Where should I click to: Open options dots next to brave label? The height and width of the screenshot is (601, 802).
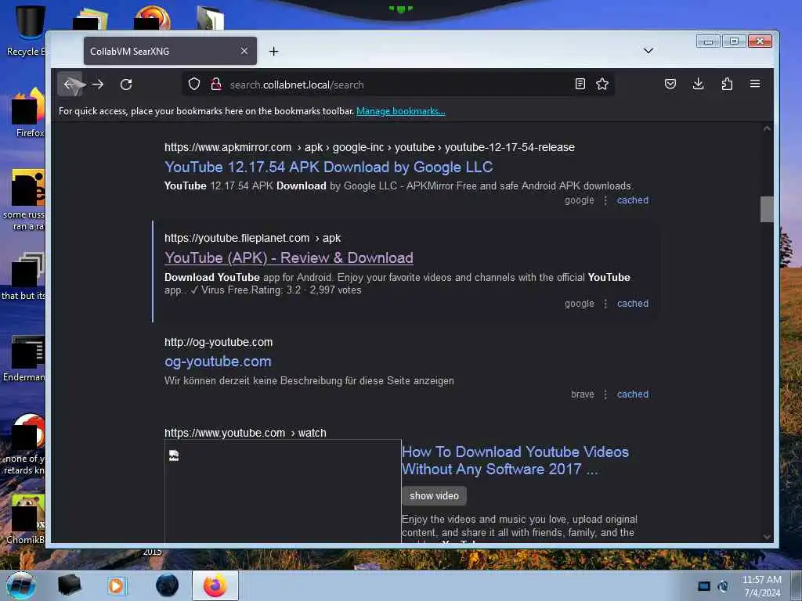[x=605, y=394]
